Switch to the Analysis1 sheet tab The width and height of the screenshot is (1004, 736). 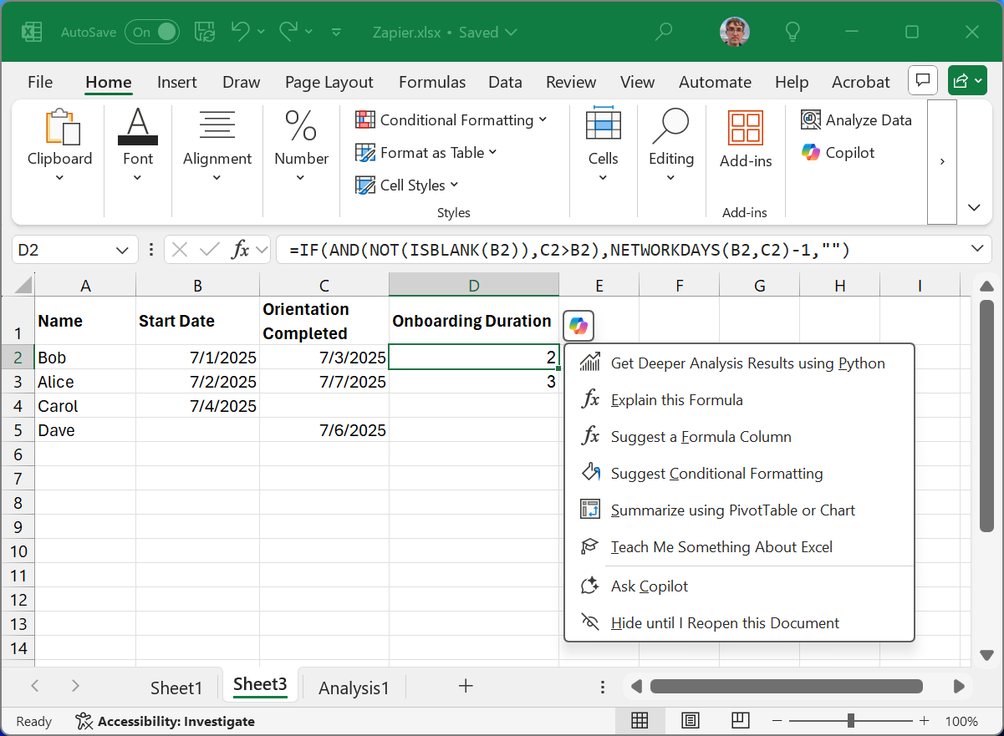(x=354, y=687)
